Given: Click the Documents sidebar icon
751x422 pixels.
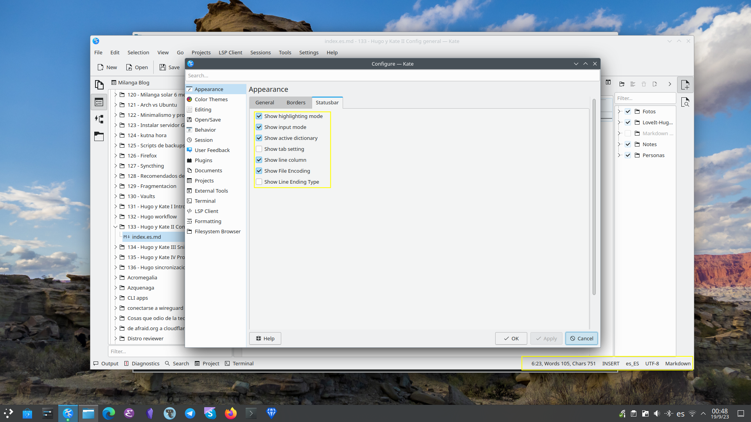Looking at the screenshot, I should 99,85.
